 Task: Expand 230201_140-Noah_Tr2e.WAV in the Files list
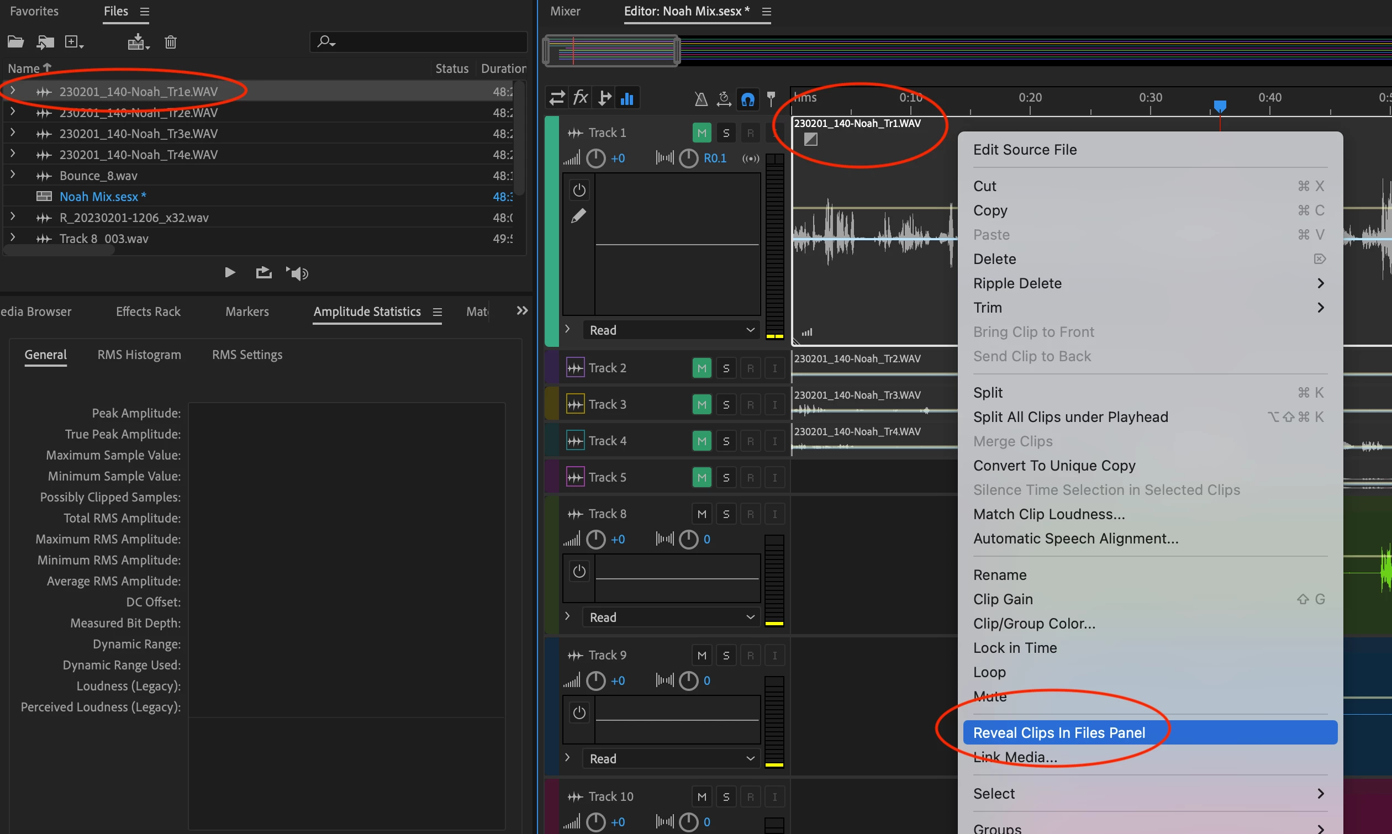pyautogui.click(x=12, y=112)
